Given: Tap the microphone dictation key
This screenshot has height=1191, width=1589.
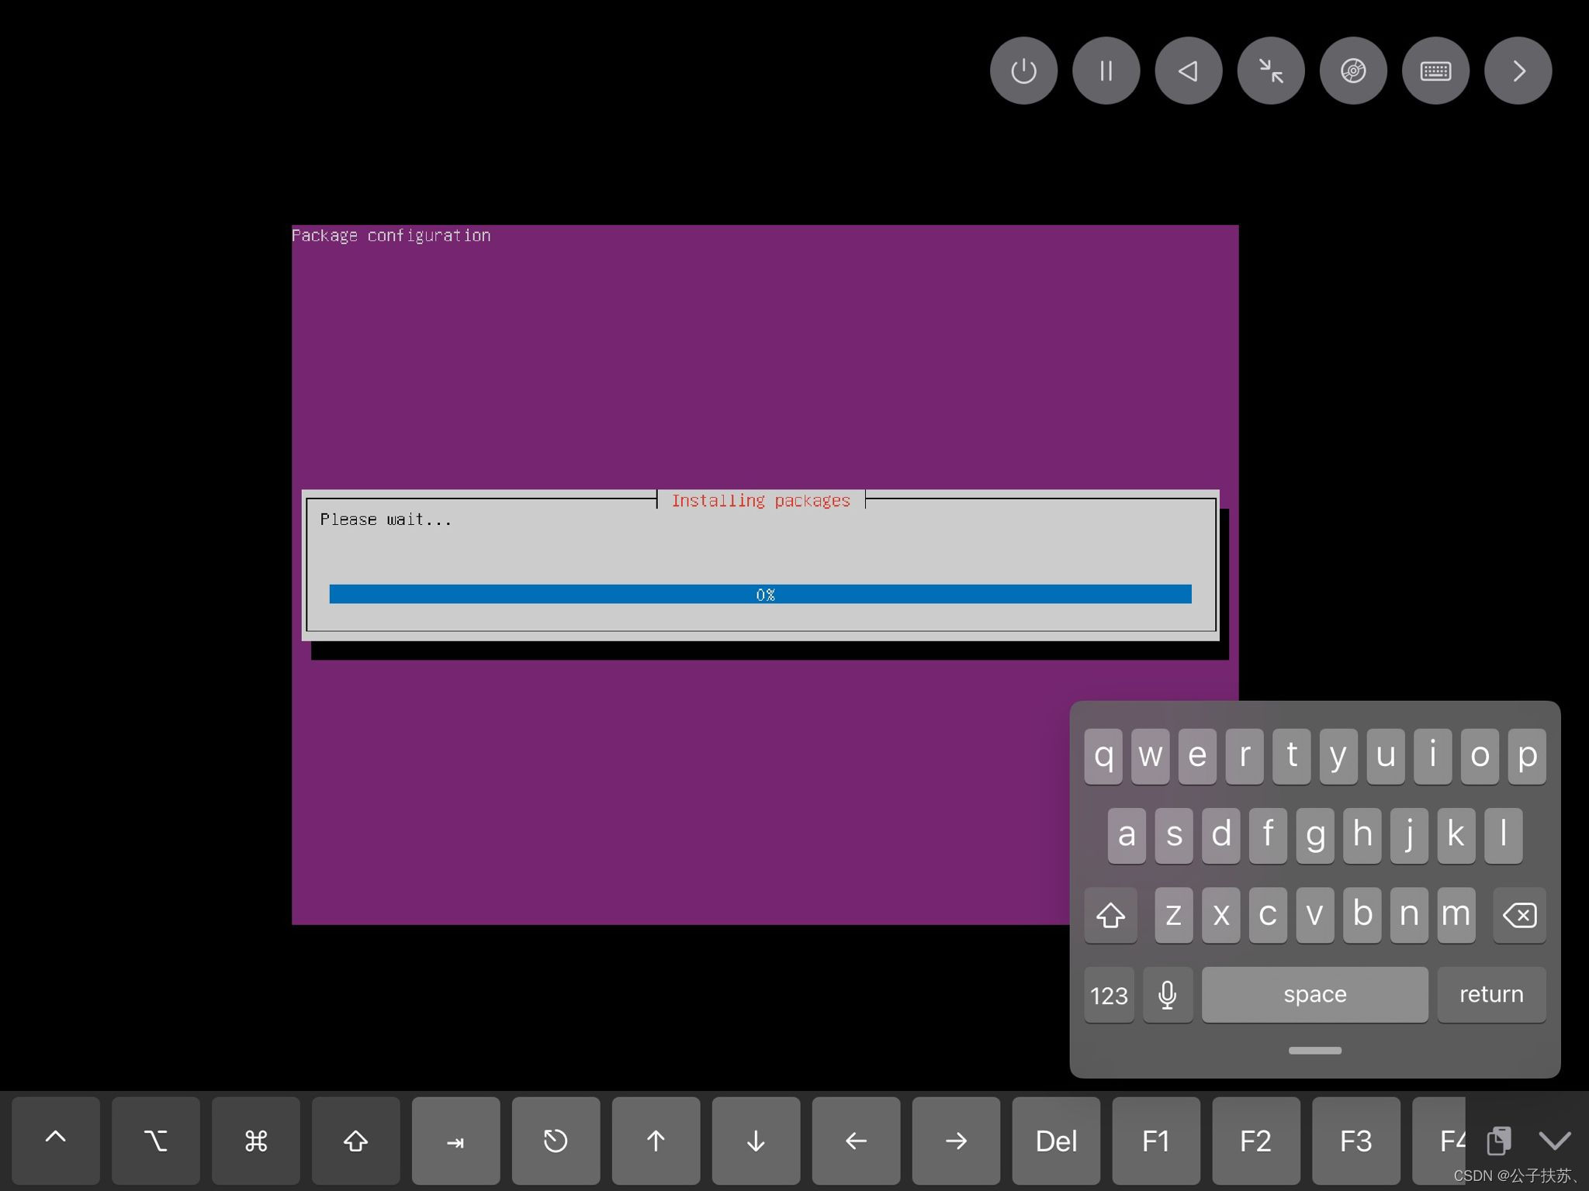Looking at the screenshot, I should coord(1167,995).
